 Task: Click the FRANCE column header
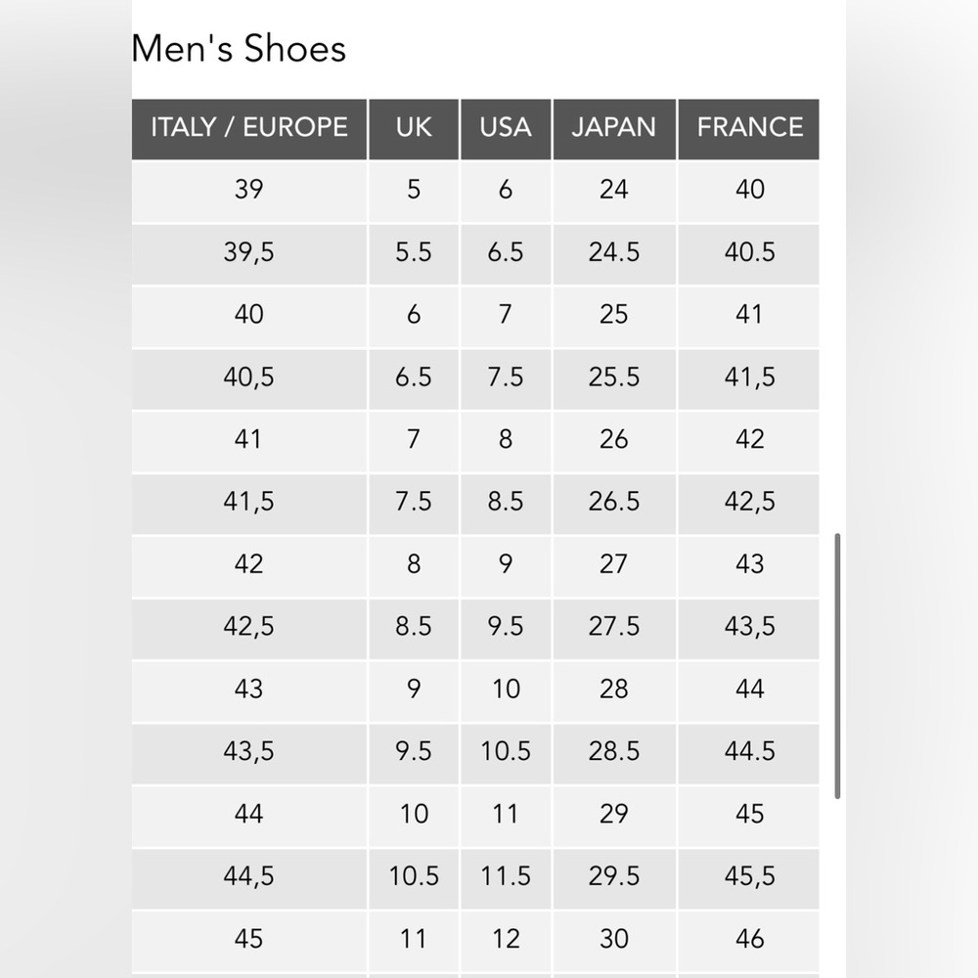point(749,127)
